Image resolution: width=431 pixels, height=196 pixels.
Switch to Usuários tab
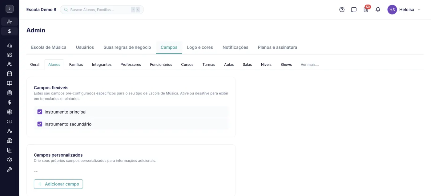click(85, 47)
